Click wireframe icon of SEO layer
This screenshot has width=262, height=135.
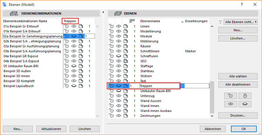(126, 61)
